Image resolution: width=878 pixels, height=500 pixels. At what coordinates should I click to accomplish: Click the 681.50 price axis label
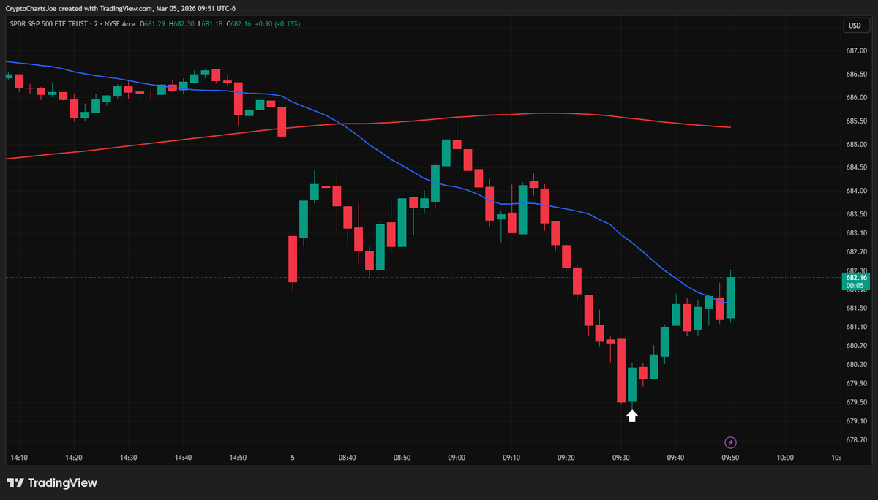tap(857, 308)
